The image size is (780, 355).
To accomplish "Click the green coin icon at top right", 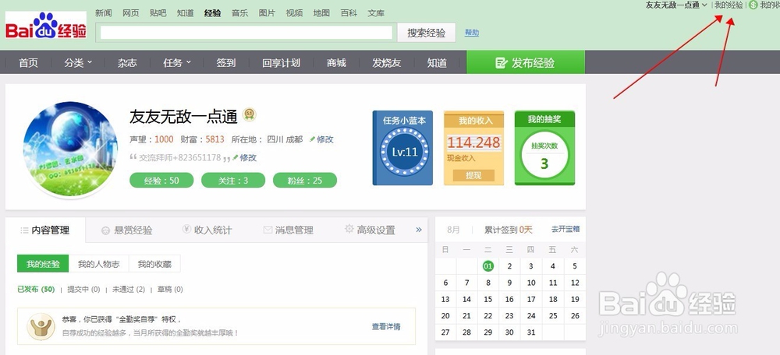I will click(753, 5).
